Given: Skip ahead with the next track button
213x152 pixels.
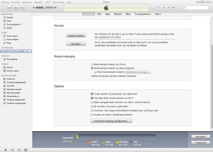Looking at the screenshot, I should click(x=23, y=8).
